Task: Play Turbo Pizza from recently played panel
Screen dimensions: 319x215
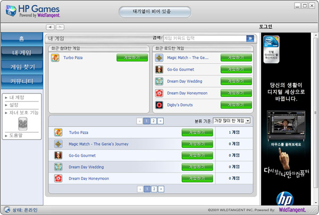Action: pos(132,58)
